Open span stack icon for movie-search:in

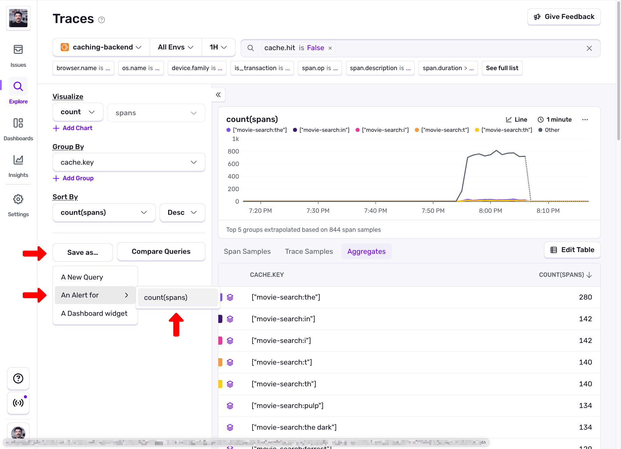(230, 319)
